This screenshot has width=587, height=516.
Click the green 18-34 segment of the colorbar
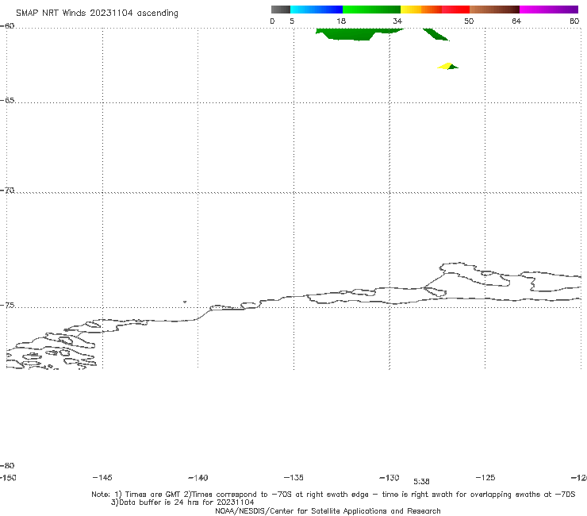[x=371, y=10]
